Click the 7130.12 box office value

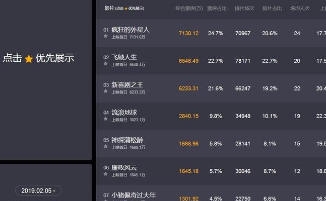(x=188, y=33)
